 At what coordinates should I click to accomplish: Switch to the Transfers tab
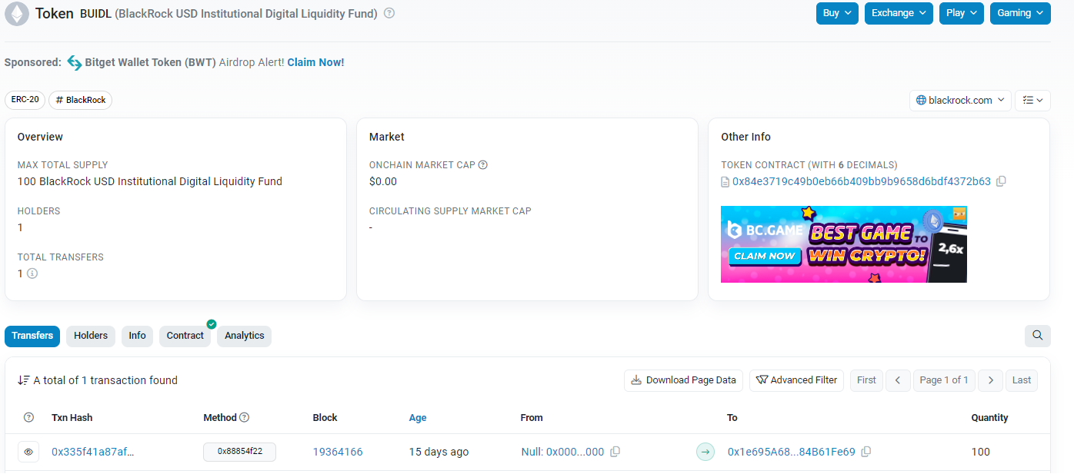[32, 336]
